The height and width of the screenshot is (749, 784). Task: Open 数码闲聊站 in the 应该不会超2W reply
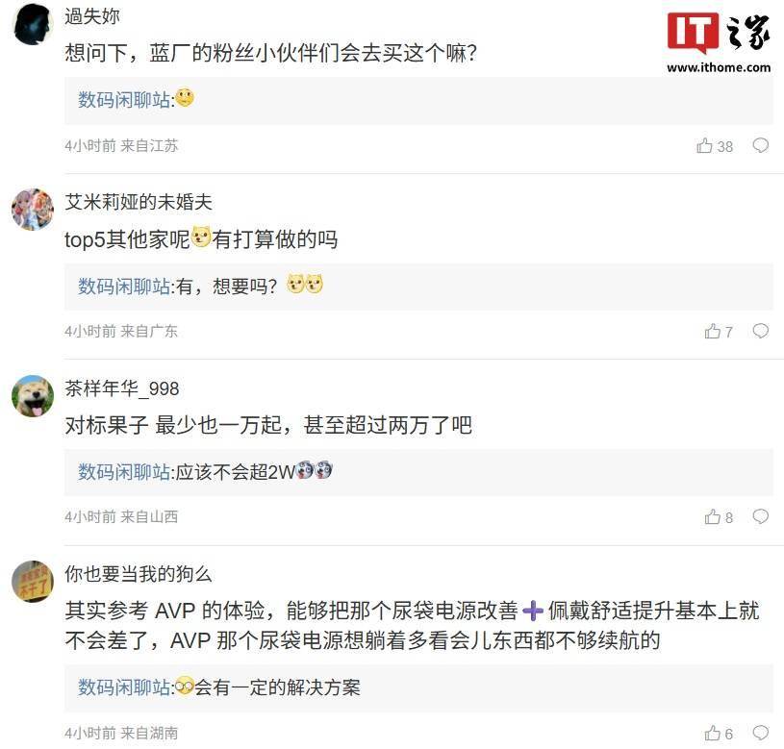(x=124, y=472)
